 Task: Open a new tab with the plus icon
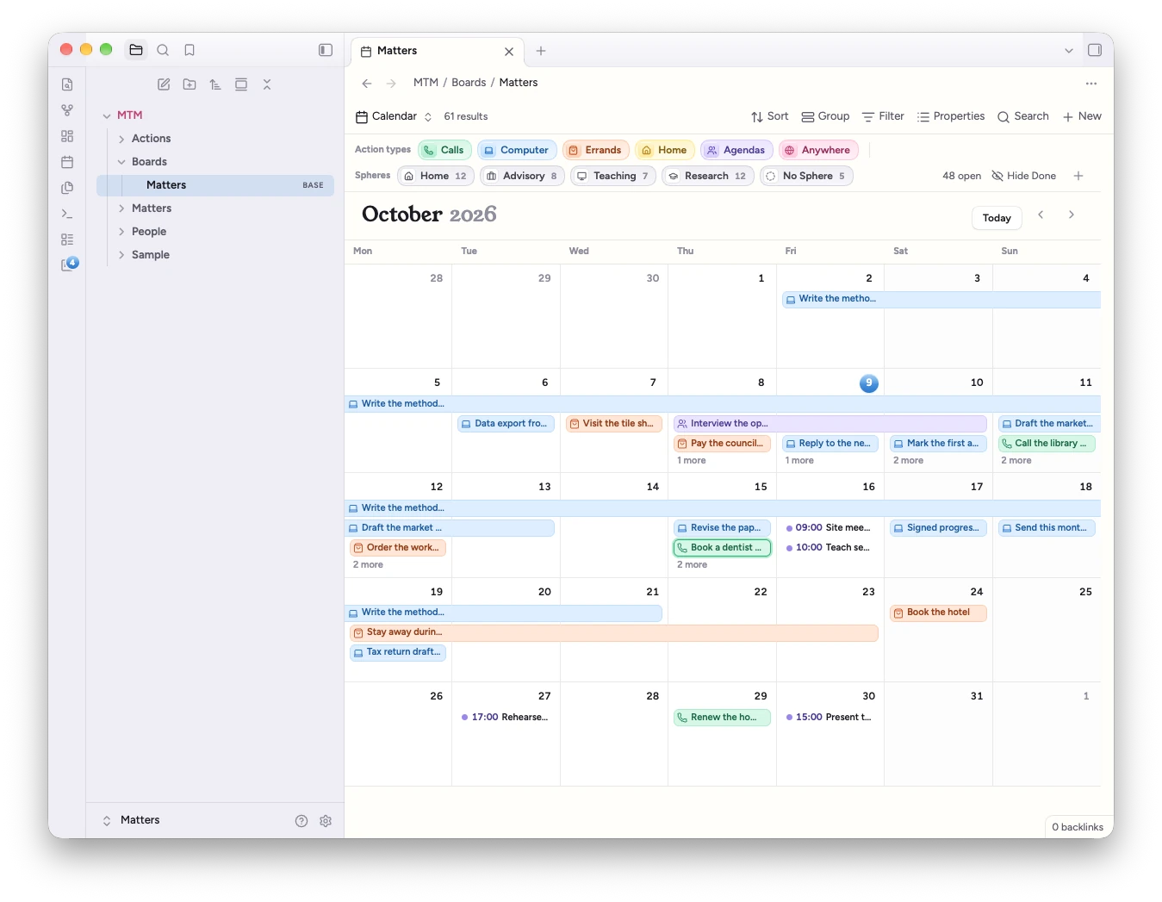point(541,51)
